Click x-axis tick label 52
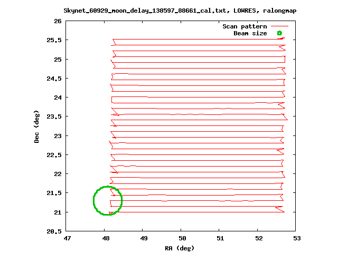338x253 pixels. [x=259, y=238]
